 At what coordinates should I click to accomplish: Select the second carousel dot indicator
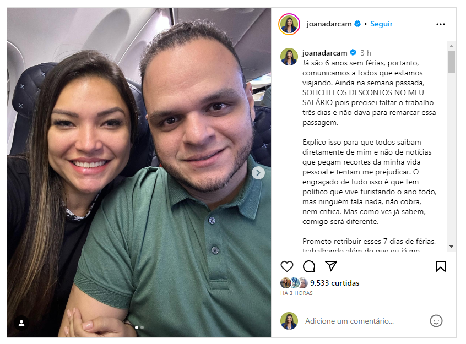142,327
